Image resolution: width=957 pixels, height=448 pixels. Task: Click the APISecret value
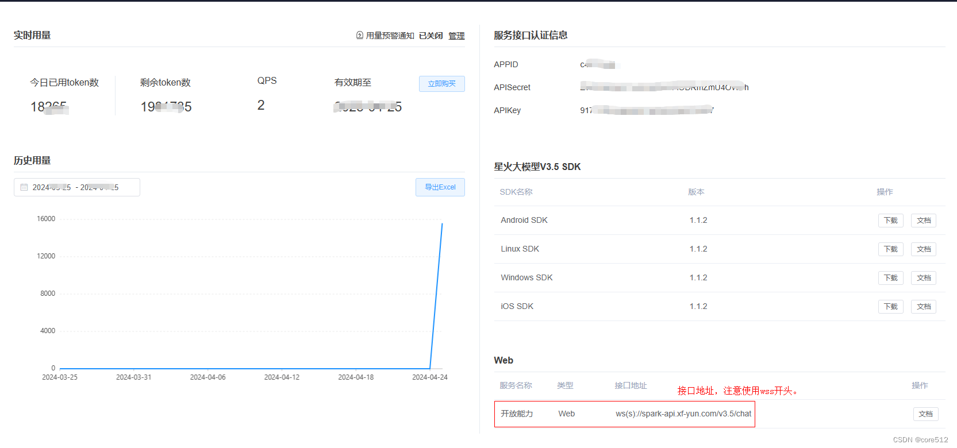(664, 87)
